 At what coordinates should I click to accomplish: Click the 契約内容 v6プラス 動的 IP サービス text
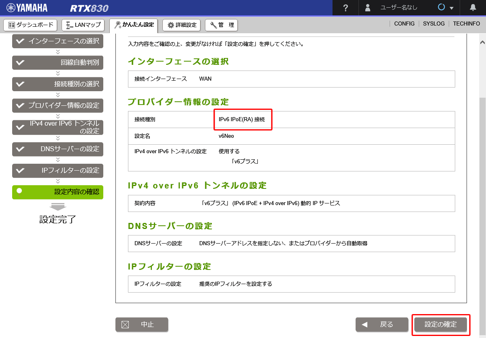pos(270,203)
